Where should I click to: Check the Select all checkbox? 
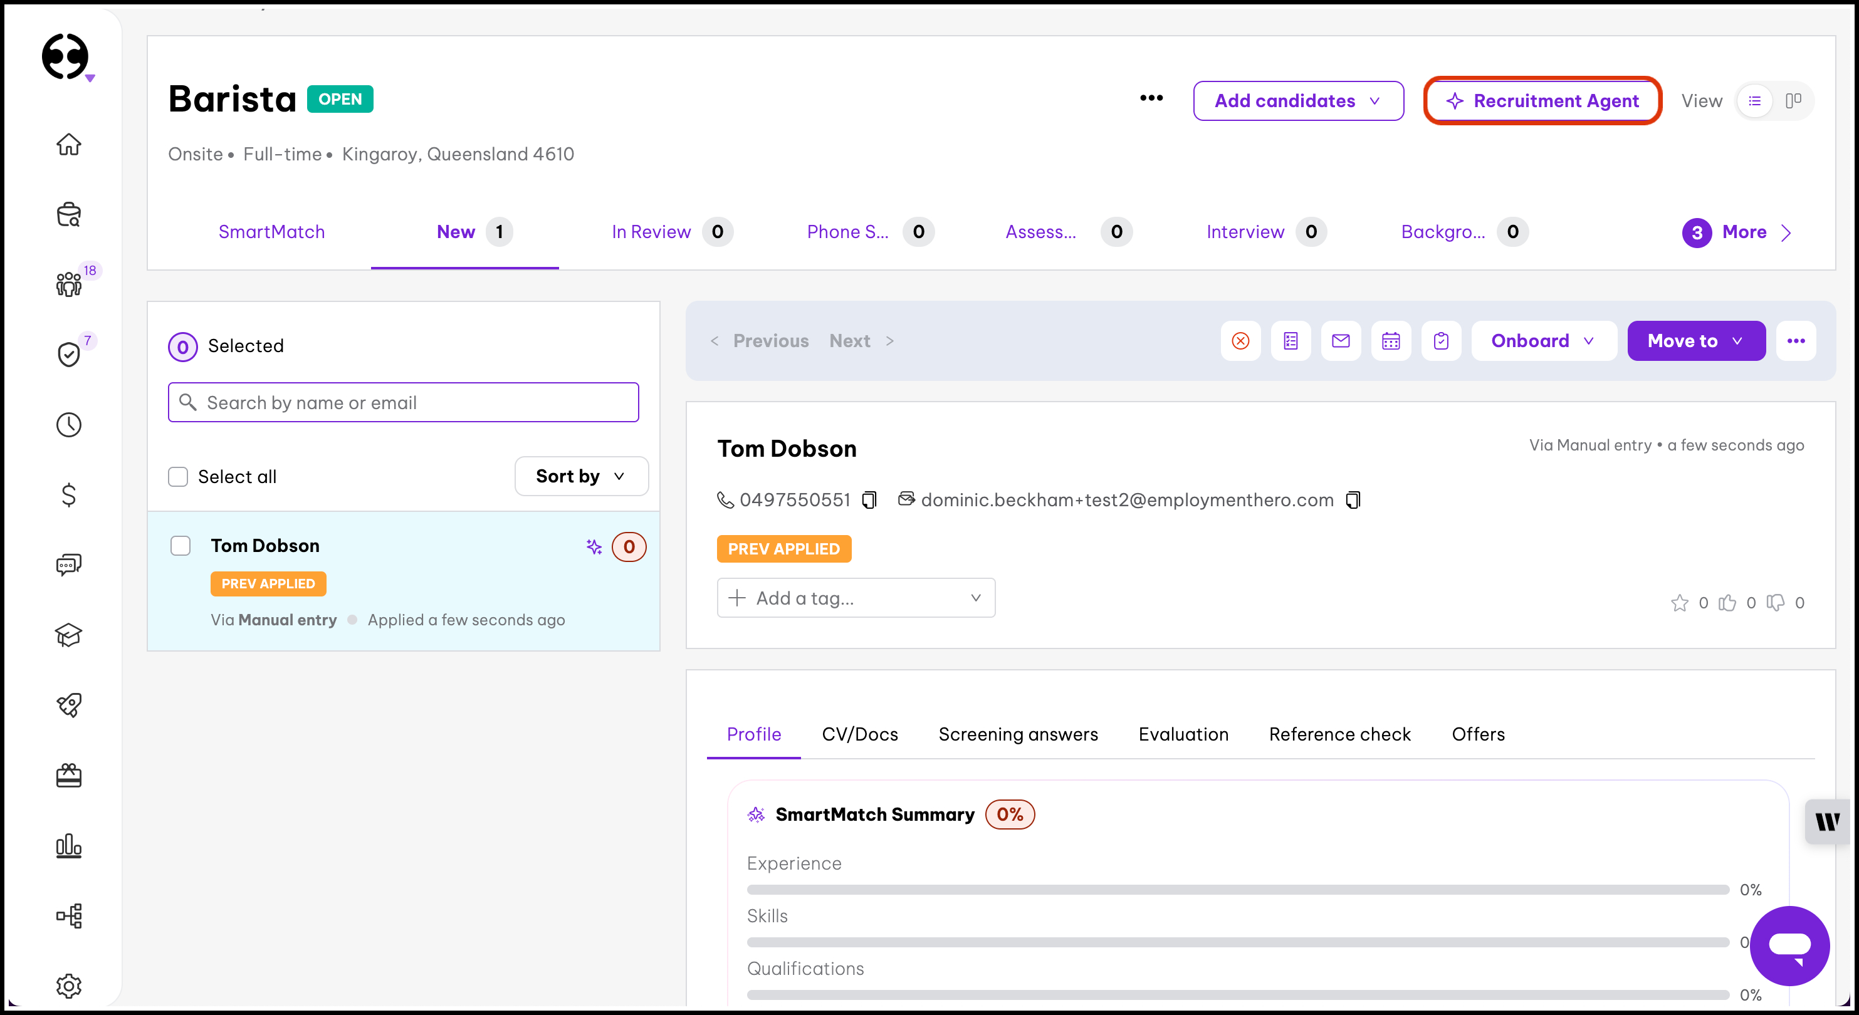pyautogui.click(x=178, y=477)
